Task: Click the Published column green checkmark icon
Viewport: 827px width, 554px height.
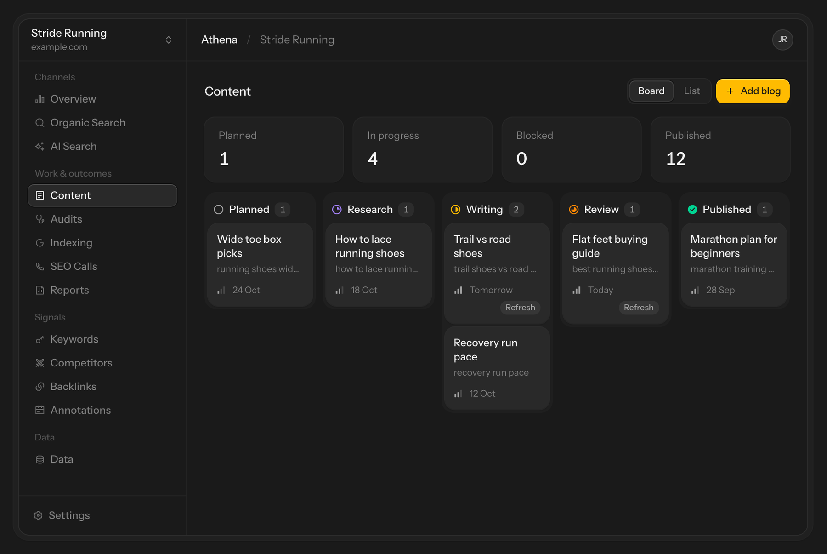Action: 692,210
